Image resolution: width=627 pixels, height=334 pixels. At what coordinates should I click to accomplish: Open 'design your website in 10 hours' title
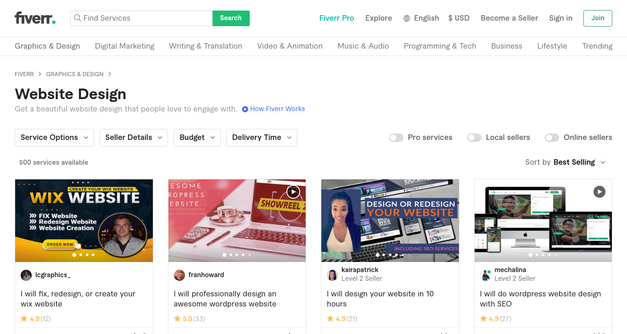[x=380, y=299]
